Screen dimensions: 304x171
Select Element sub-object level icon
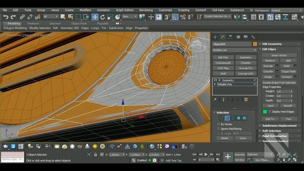click(245, 118)
